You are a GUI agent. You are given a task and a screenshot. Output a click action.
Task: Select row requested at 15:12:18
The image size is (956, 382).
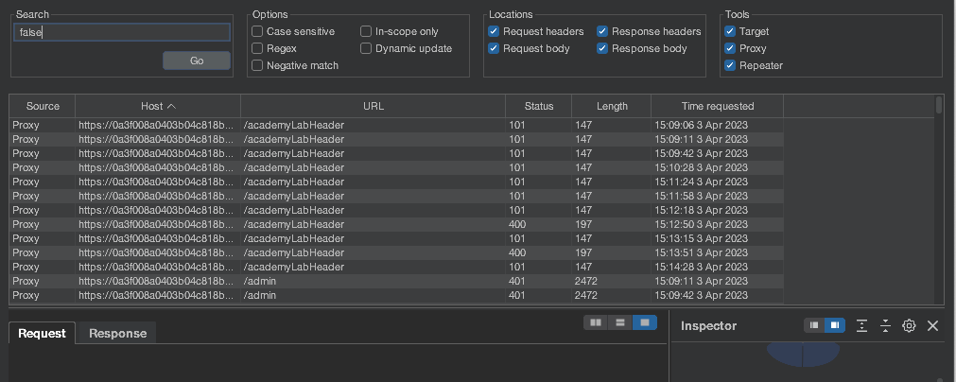point(396,210)
